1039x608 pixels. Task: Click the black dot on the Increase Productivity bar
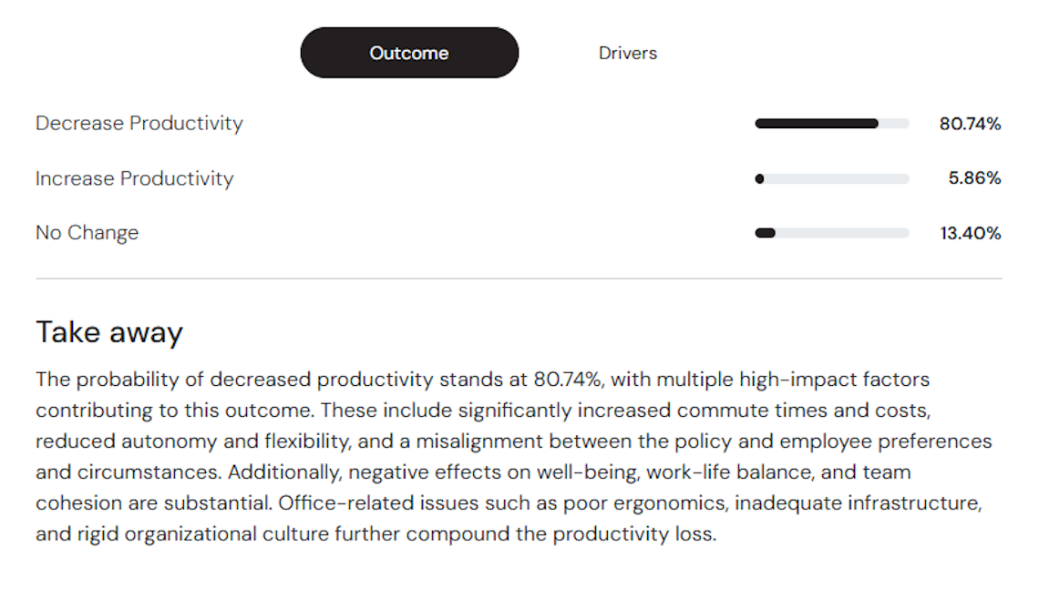(x=760, y=179)
